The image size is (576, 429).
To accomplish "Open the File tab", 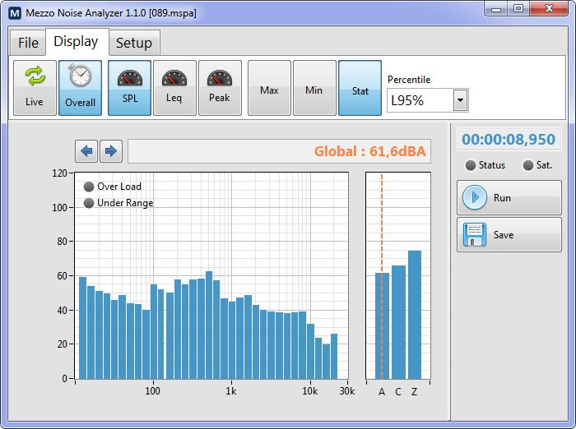I will [28, 43].
